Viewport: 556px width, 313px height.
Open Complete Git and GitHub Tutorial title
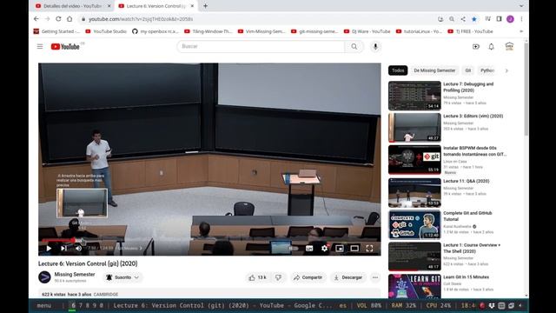click(467, 216)
